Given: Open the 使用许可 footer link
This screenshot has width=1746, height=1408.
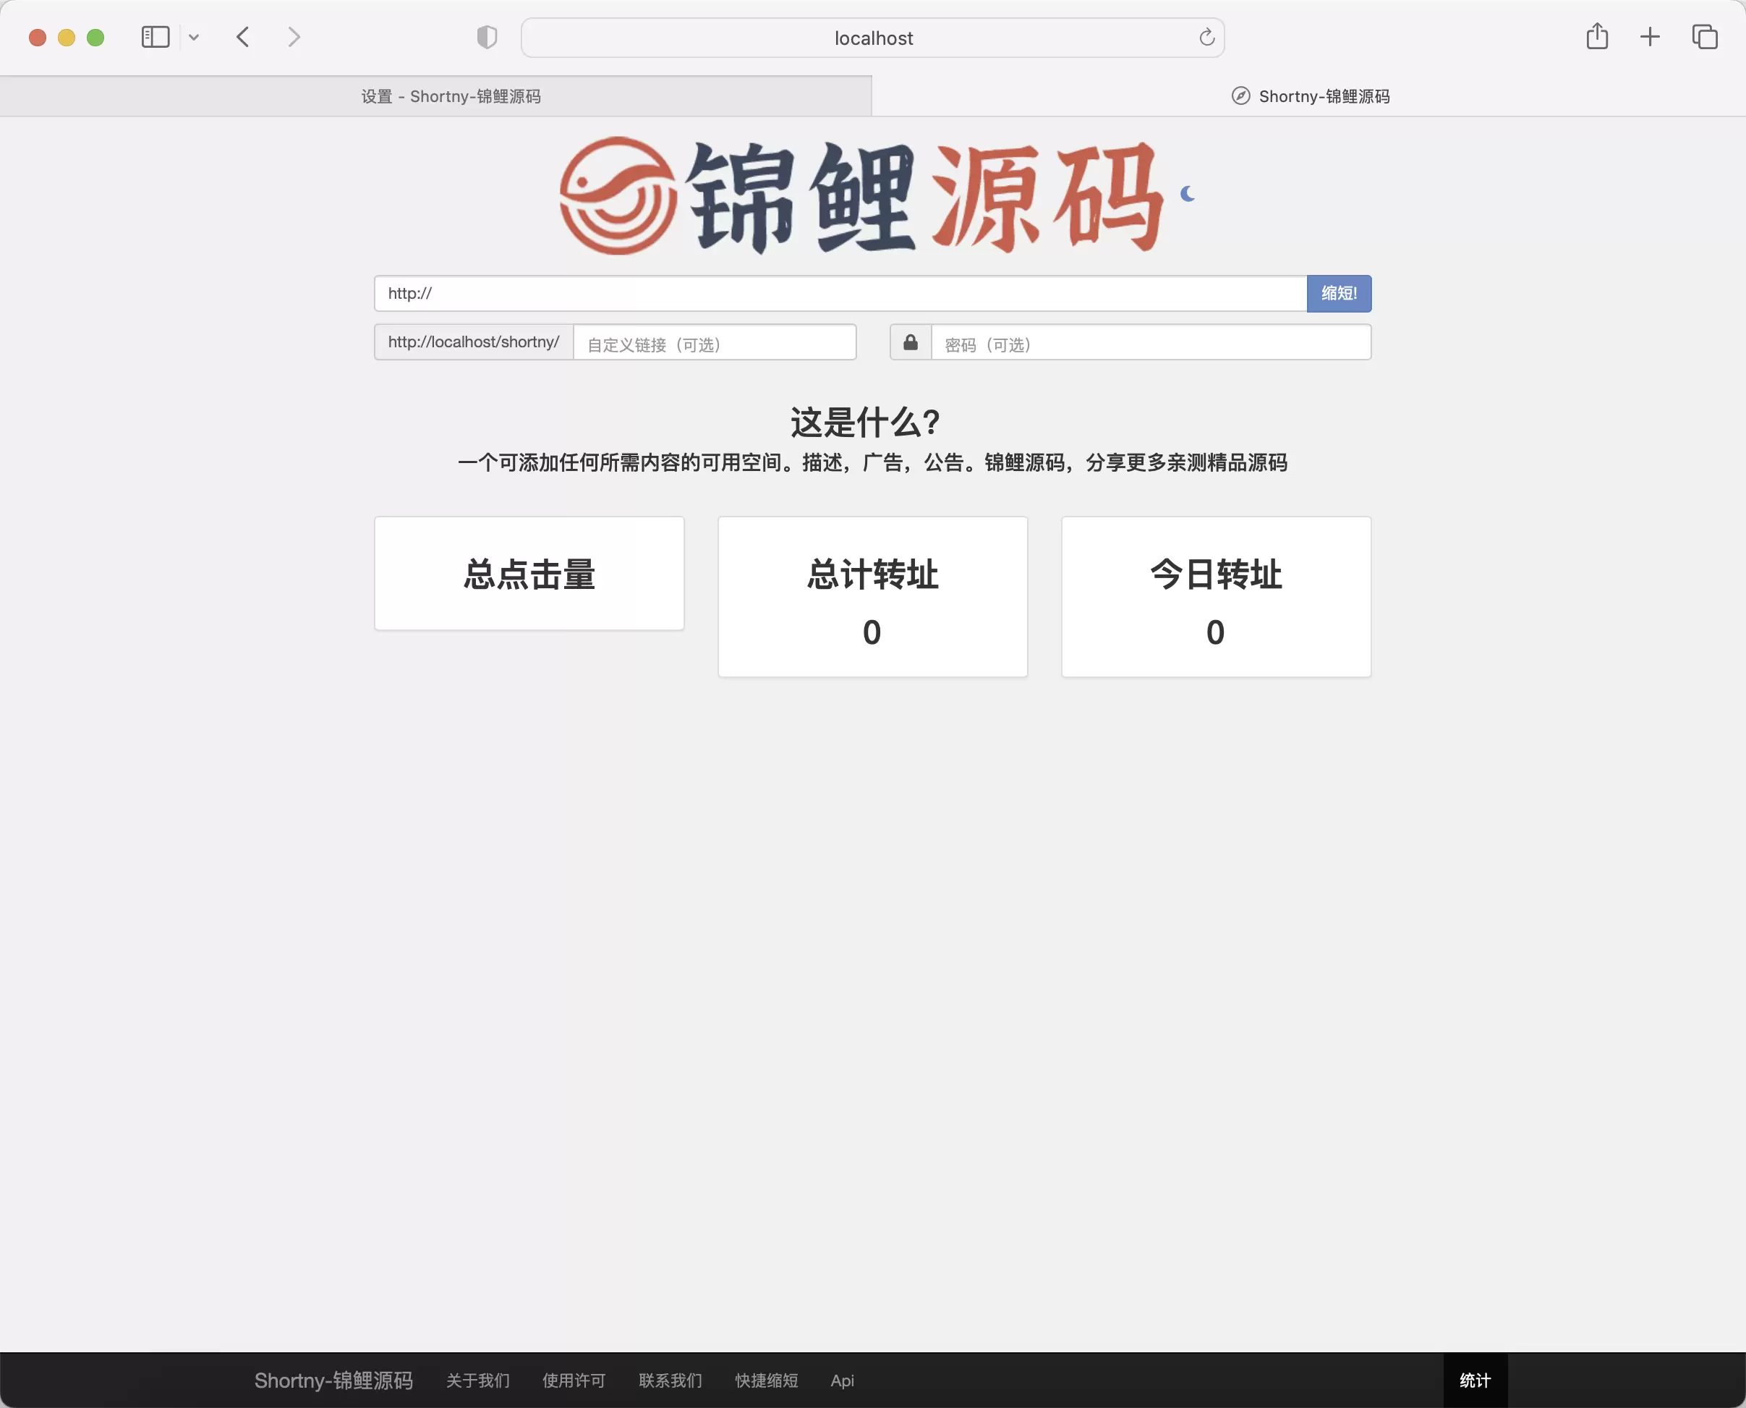Looking at the screenshot, I should click(x=574, y=1381).
